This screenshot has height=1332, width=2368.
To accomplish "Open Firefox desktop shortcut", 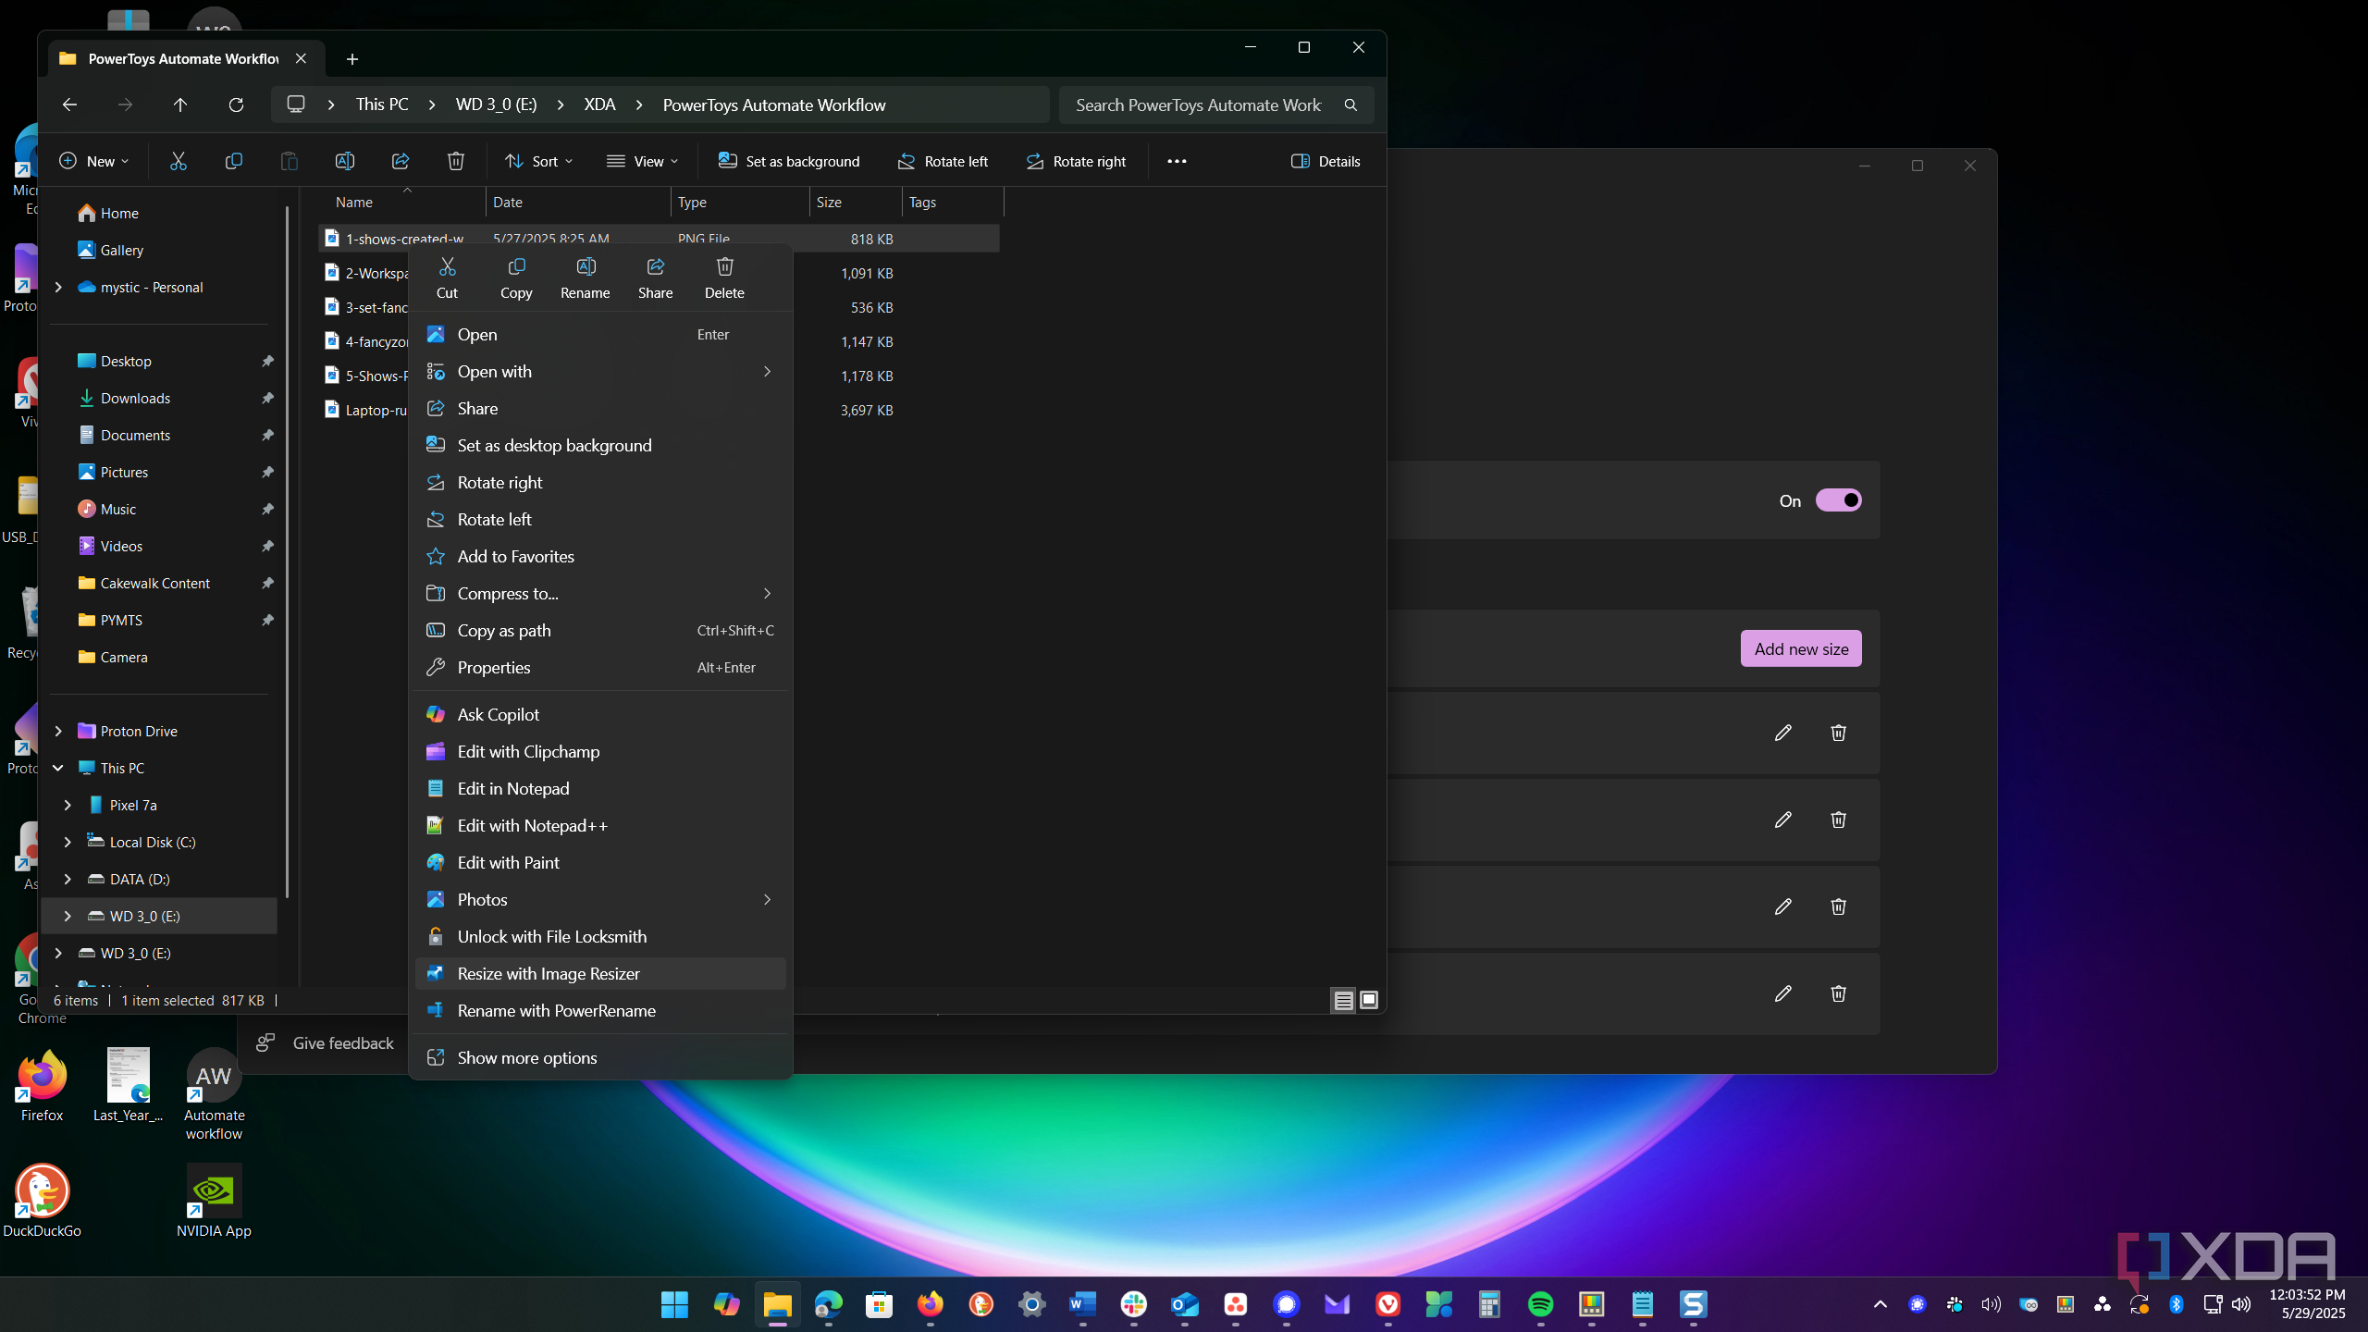I will [42, 1087].
